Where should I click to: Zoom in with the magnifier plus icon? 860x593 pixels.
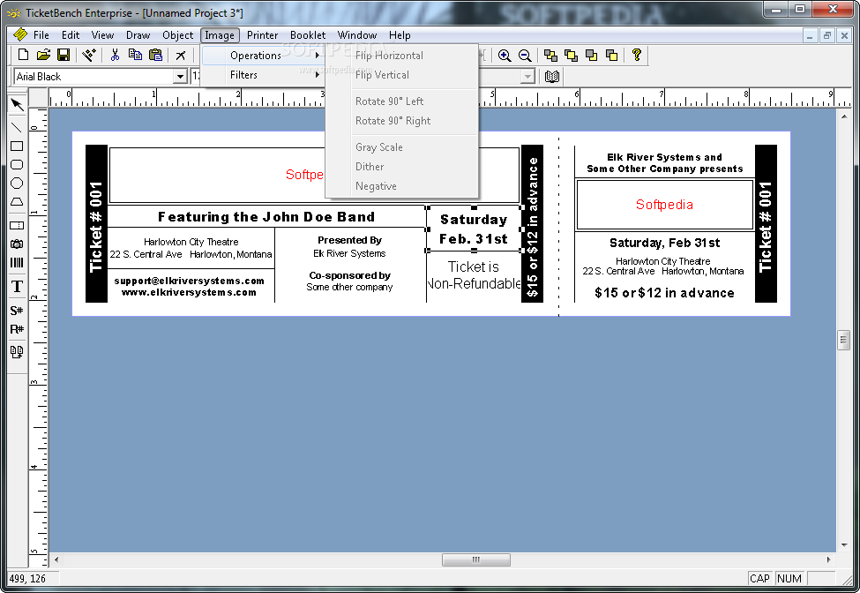pos(505,56)
